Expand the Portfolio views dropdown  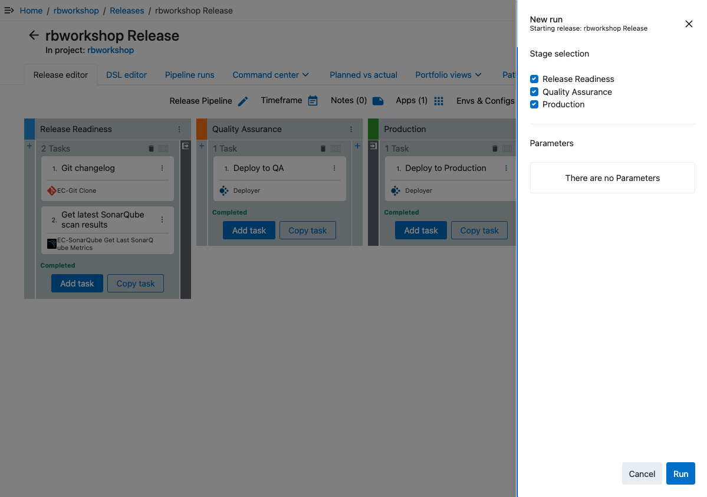tap(448, 75)
